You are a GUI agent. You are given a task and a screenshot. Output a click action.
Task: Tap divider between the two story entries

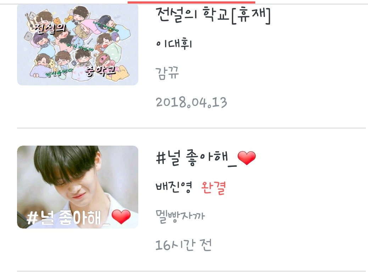(191, 128)
